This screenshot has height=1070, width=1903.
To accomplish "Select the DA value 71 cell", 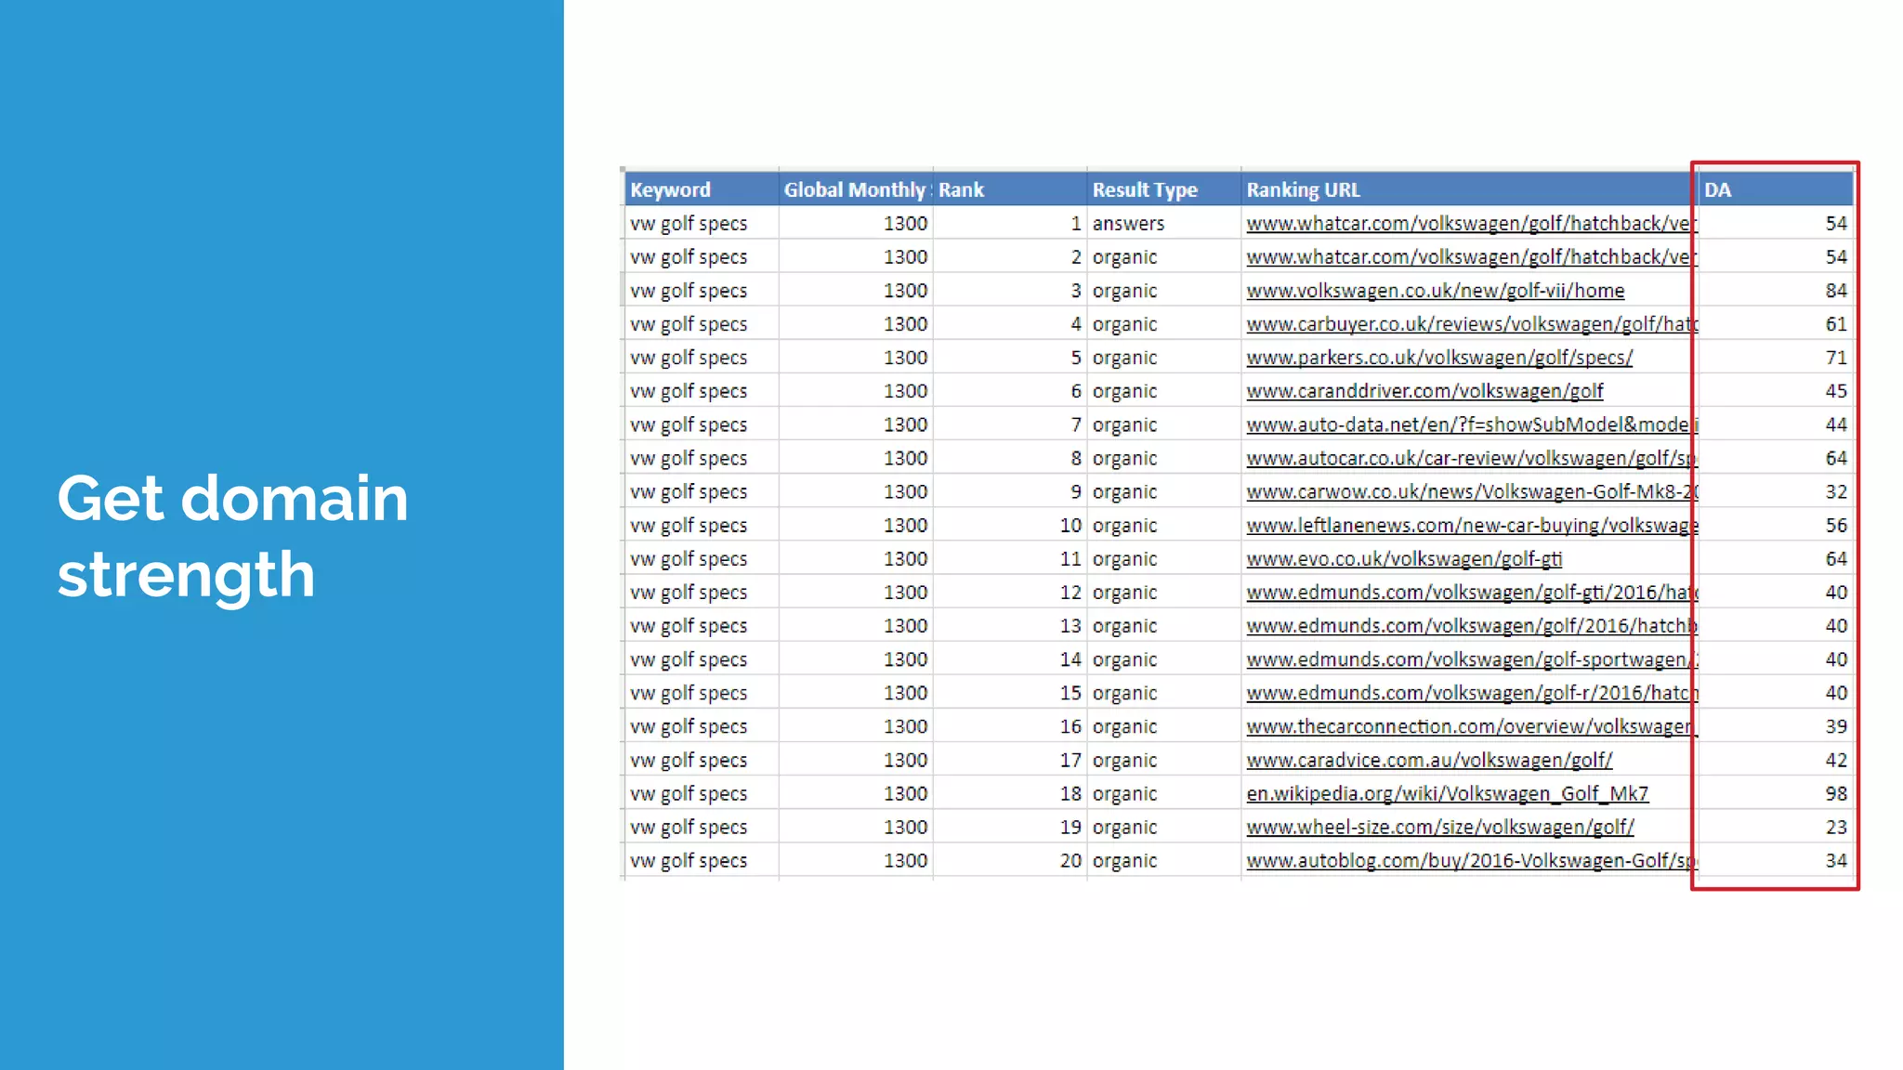I will pos(1776,358).
